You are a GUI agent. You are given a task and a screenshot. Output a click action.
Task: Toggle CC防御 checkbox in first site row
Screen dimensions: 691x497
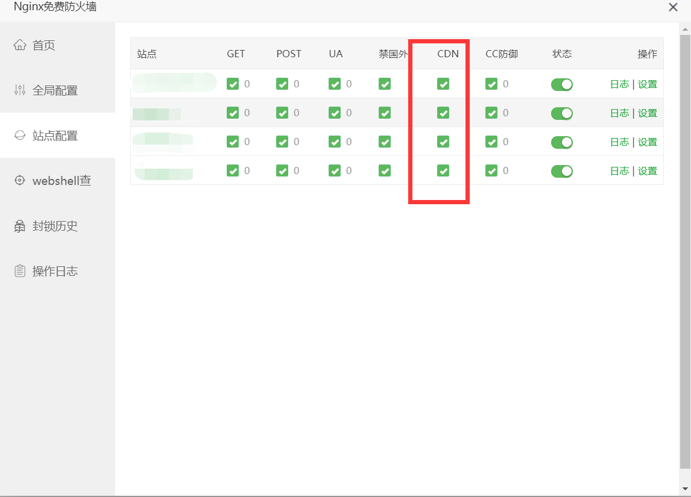click(x=491, y=84)
